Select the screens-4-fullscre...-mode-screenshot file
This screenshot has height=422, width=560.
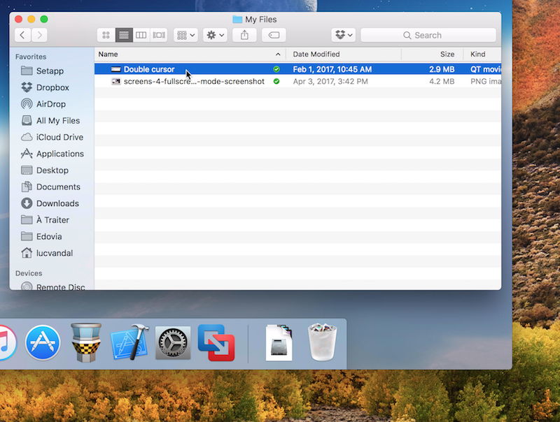pyautogui.click(x=194, y=81)
